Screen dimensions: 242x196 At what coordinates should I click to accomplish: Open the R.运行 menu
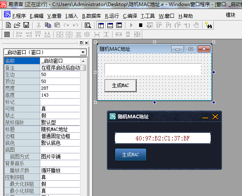[112, 16]
